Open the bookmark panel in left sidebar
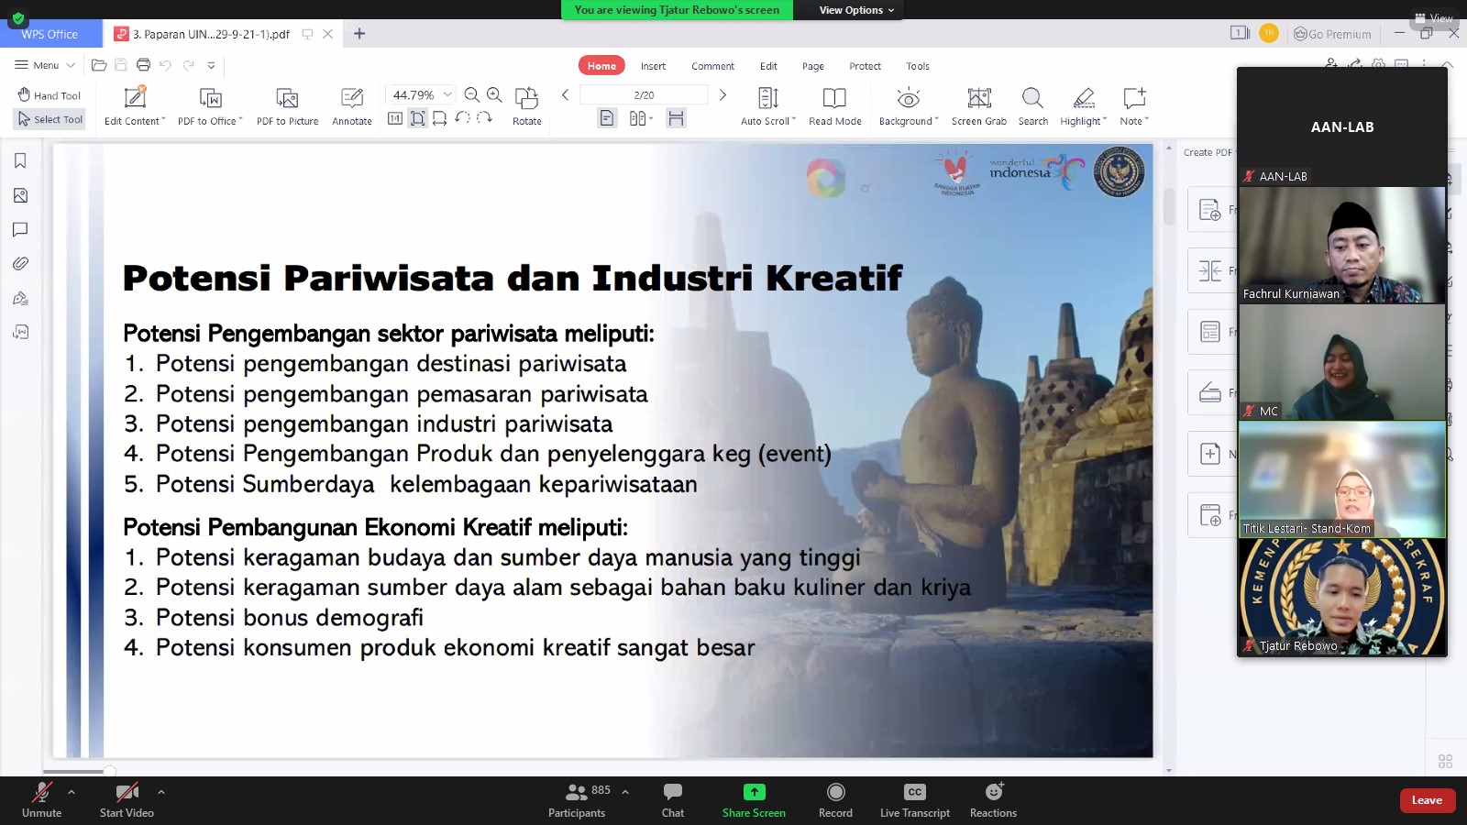Image resolution: width=1467 pixels, height=825 pixels. (x=20, y=161)
